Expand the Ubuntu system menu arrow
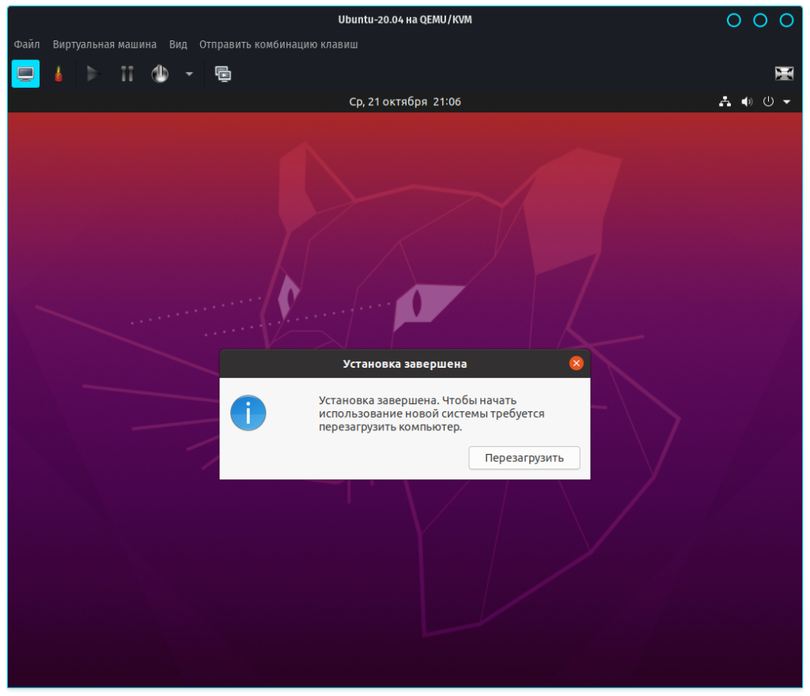This screenshot has width=810, height=696. [786, 102]
